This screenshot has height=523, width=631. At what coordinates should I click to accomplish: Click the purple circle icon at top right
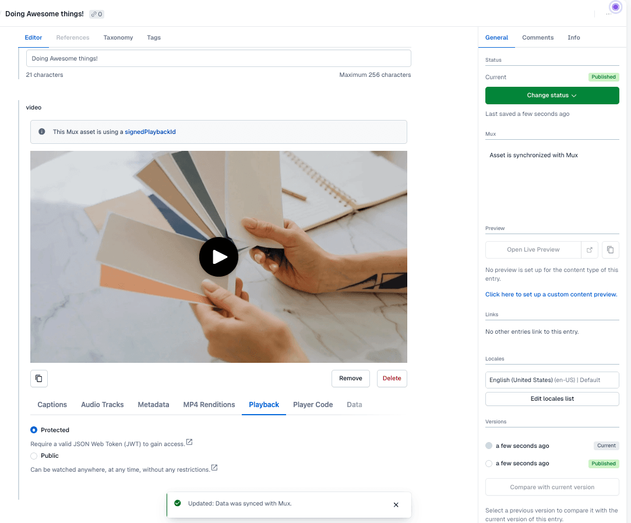click(616, 7)
